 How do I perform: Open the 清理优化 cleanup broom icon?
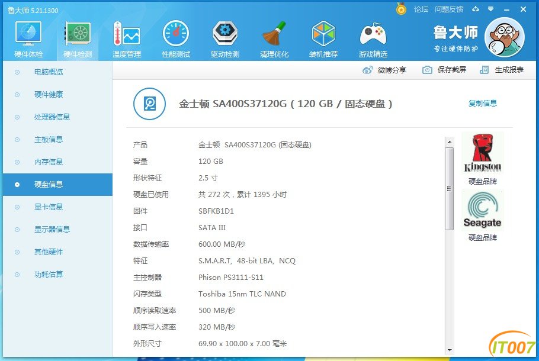point(274,33)
